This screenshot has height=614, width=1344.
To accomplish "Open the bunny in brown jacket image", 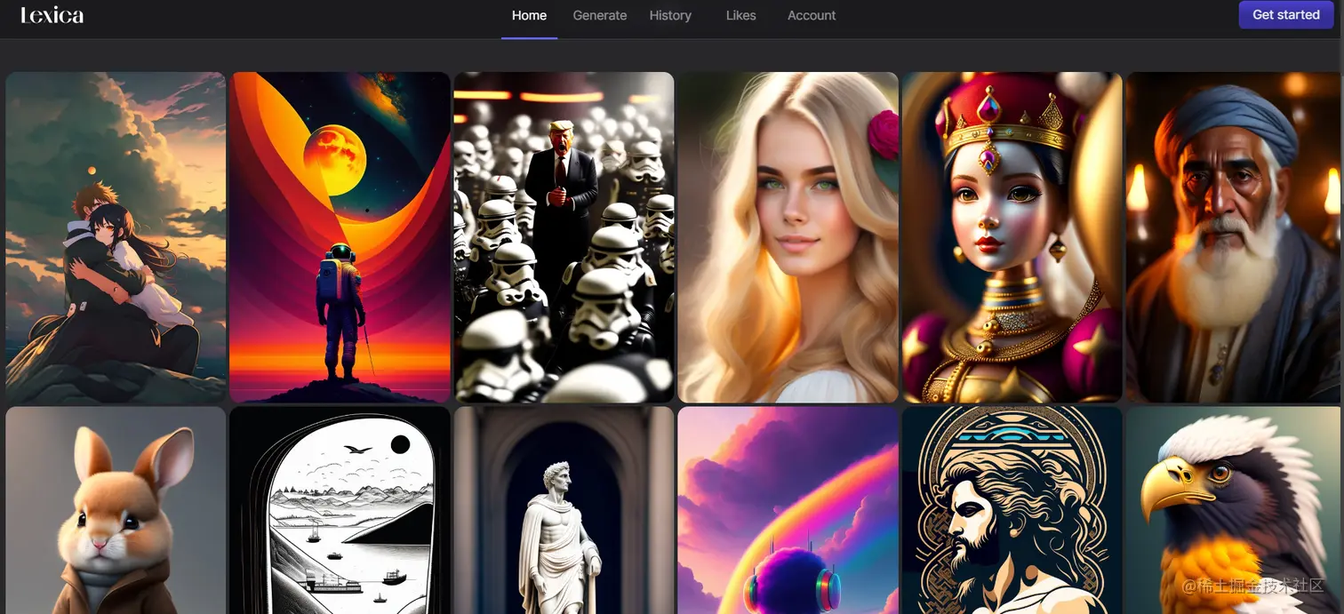I will coord(116,510).
